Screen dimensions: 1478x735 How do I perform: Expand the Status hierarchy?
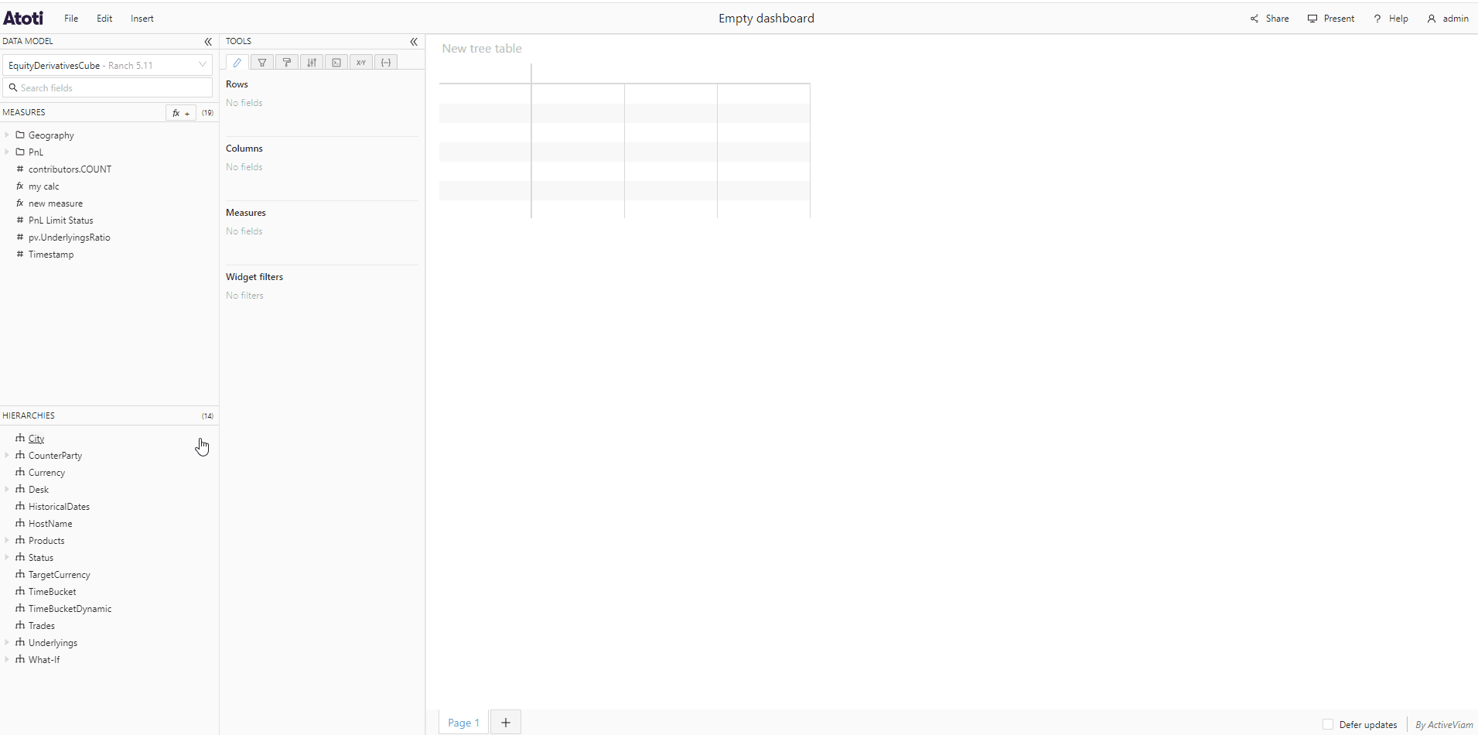coord(7,557)
